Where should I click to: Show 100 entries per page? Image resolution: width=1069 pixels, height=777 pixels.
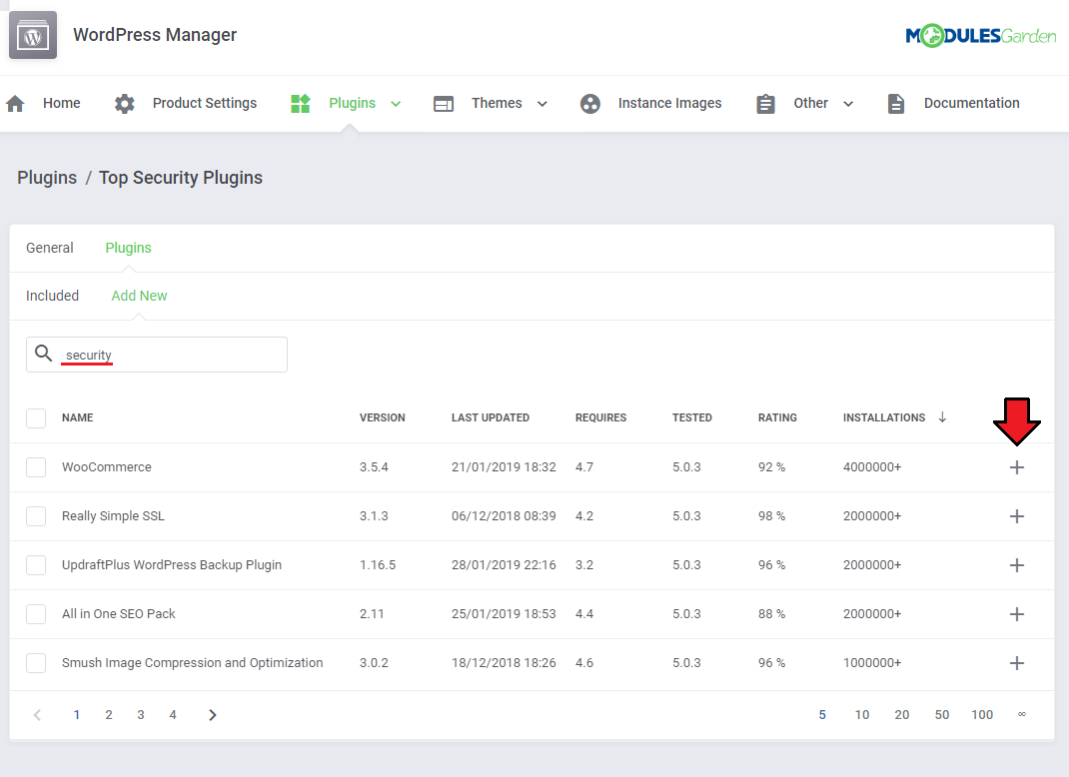982,715
